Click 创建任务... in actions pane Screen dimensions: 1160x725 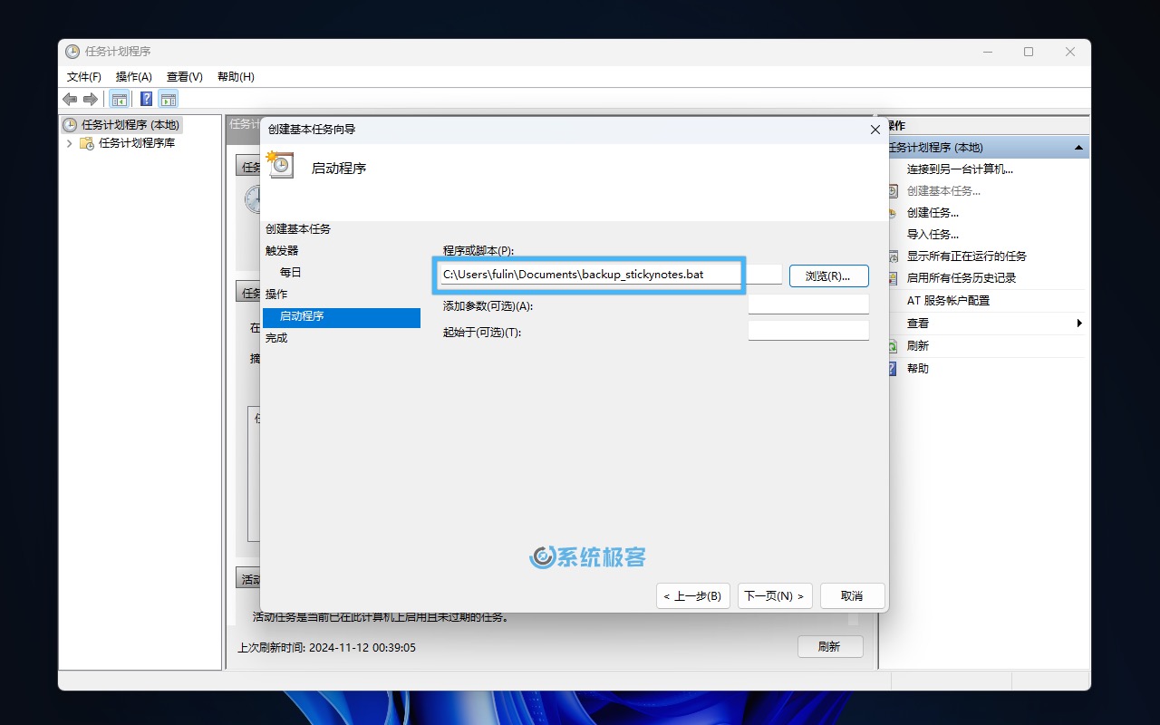pos(933,212)
